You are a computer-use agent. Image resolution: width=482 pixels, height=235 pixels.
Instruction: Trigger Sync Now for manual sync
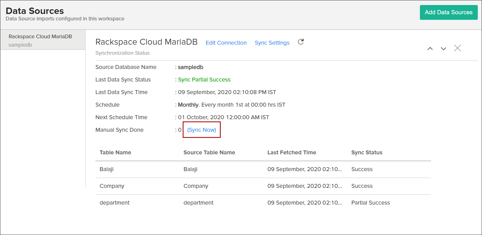[x=201, y=130]
